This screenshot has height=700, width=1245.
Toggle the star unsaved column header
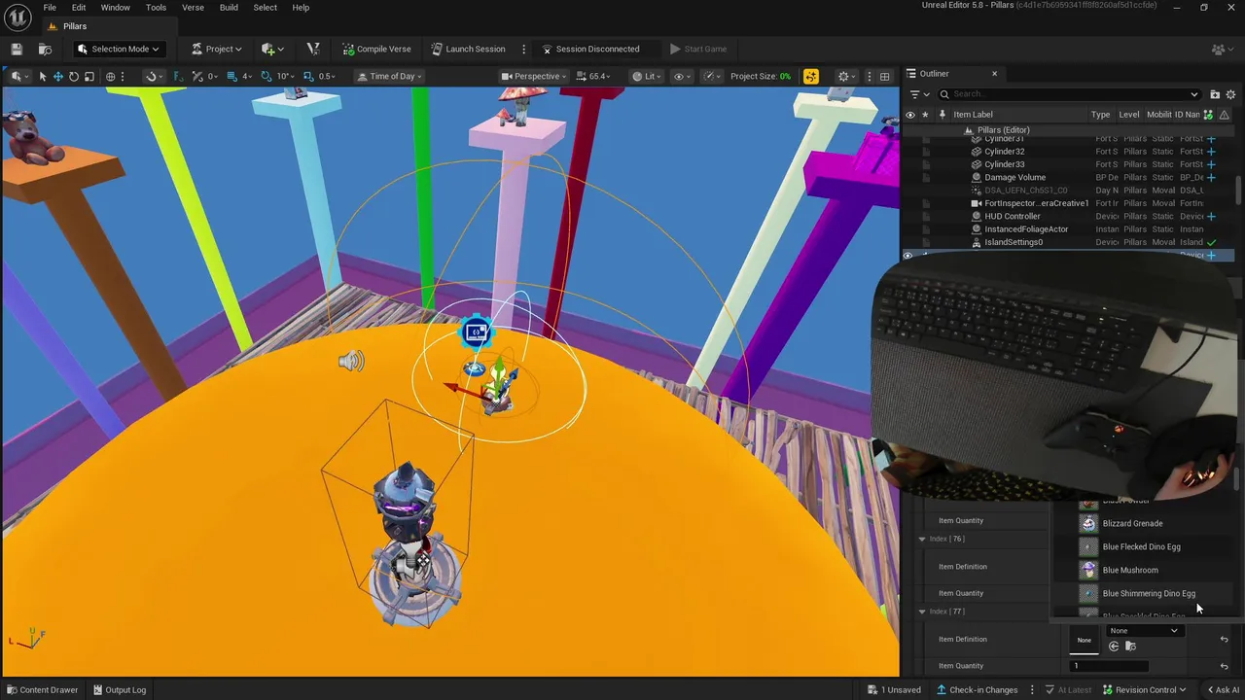pyautogui.click(x=925, y=115)
